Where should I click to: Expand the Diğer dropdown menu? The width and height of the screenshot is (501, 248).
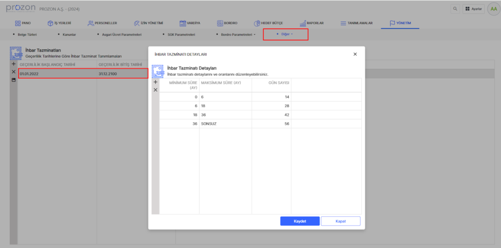pyautogui.click(x=285, y=35)
